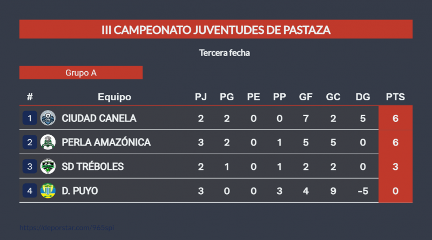This screenshot has height=240, width=432.
Task: Click the position 3 rank badge
Action: tap(30, 167)
